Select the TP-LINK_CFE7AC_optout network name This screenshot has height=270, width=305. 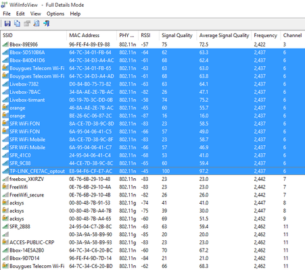click(x=37, y=171)
